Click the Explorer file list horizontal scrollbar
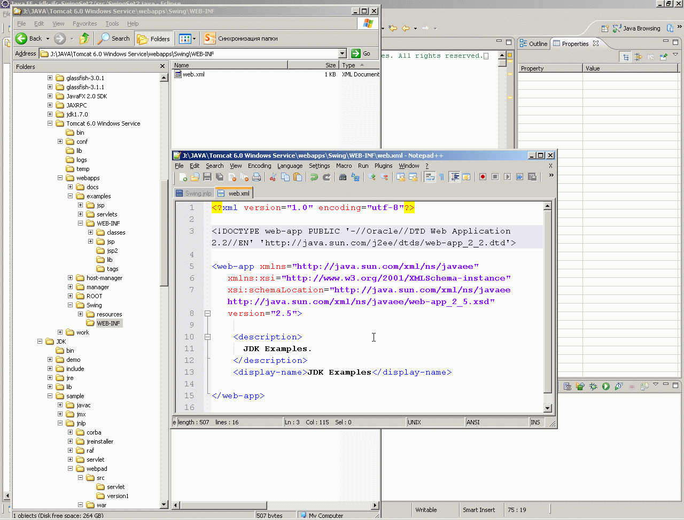The width and height of the screenshot is (684, 520). (x=275, y=505)
